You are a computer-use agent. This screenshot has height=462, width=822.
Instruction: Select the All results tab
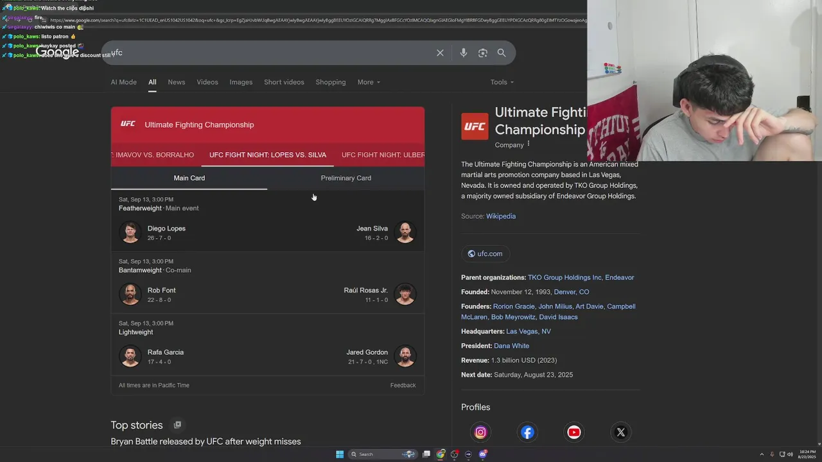click(x=152, y=82)
